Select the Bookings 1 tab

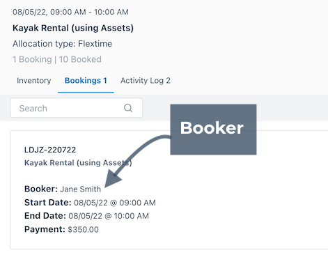(86, 81)
